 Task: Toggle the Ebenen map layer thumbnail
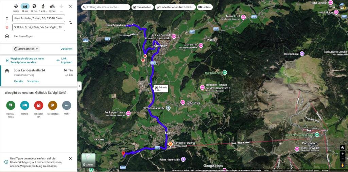[x=88, y=160]
